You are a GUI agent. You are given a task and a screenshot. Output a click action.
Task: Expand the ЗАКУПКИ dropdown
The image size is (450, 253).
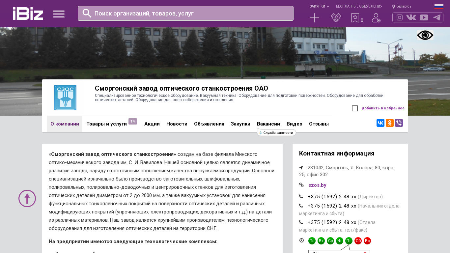(319, 7)
